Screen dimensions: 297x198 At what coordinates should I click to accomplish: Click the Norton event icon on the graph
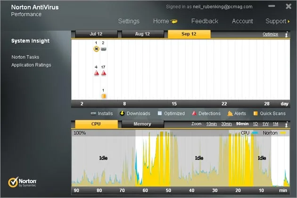tap(97, 49)
